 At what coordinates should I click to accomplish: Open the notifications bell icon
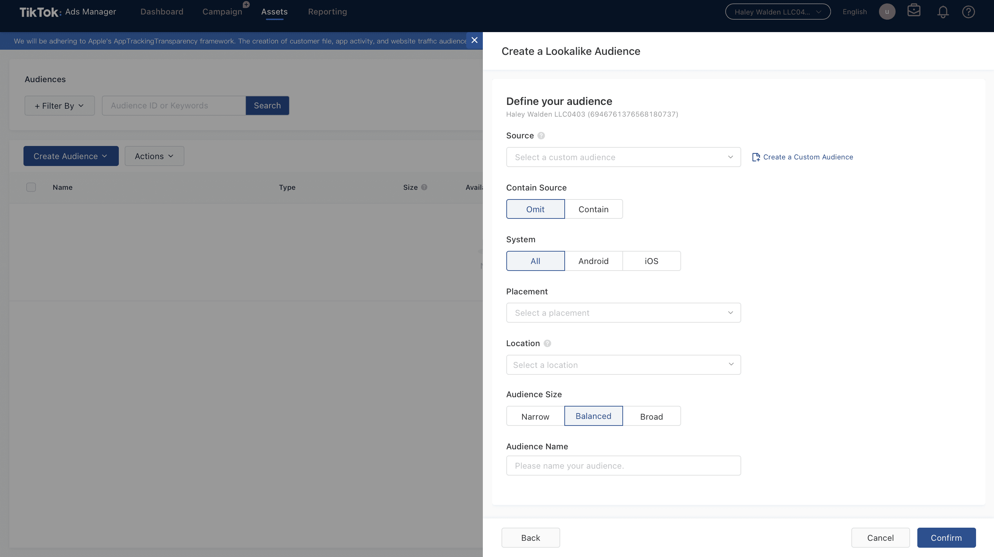(x=943, y=12)
